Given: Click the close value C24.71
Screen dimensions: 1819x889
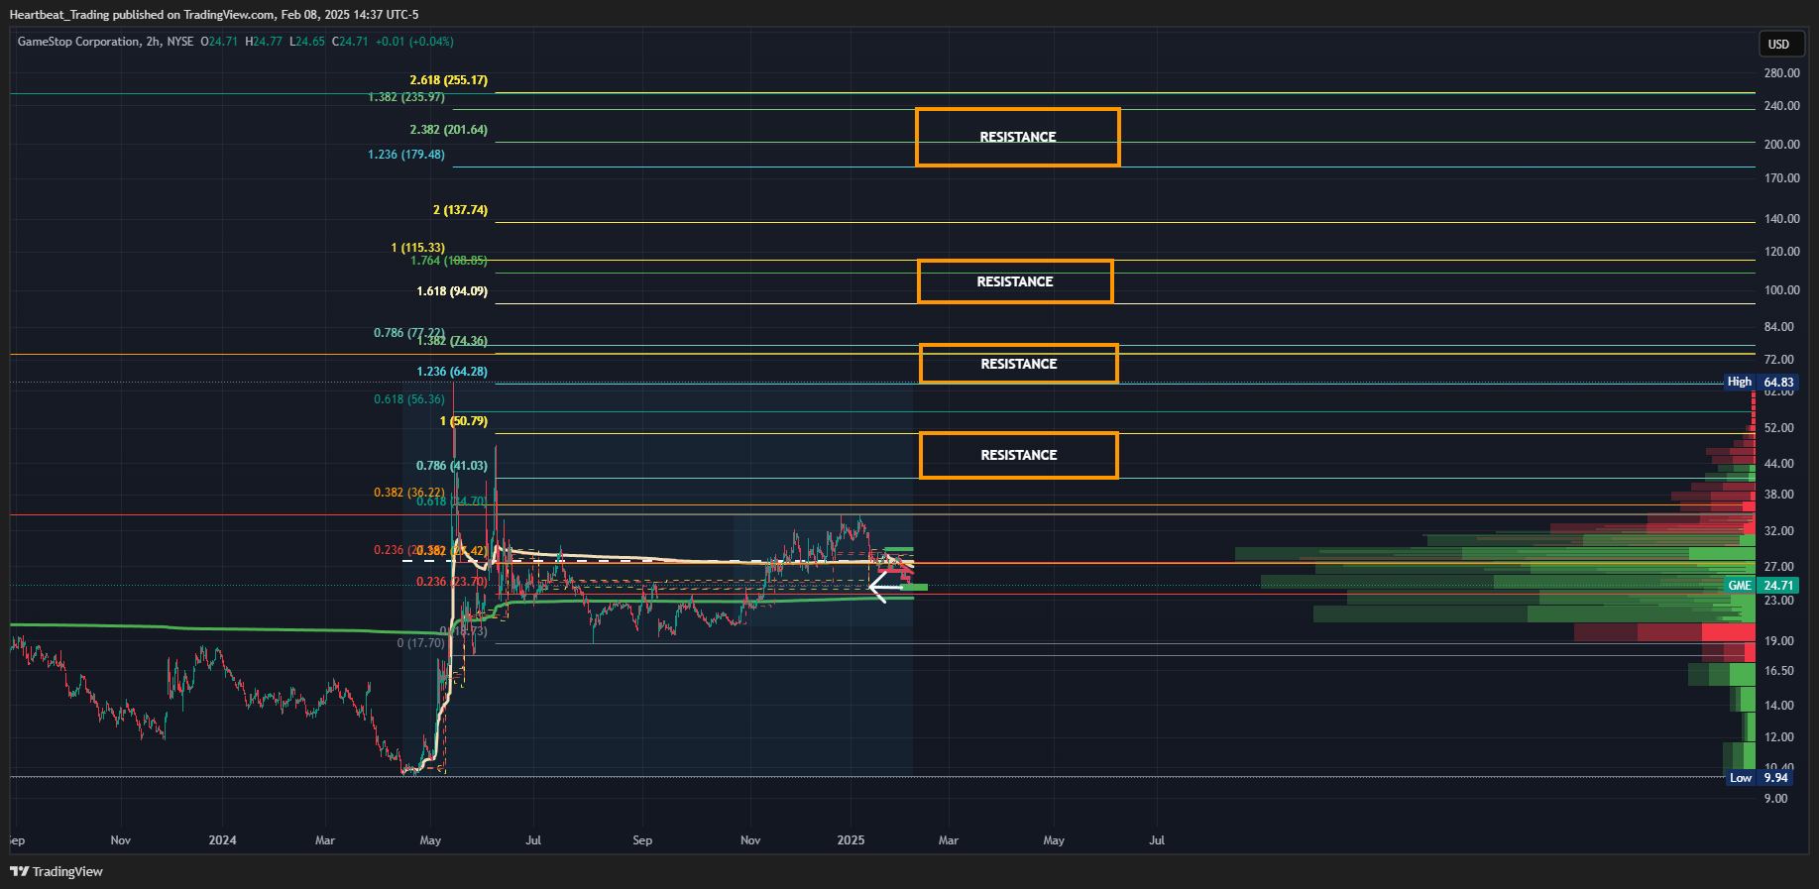Looking at the screenshot, I should pos(350,42).
